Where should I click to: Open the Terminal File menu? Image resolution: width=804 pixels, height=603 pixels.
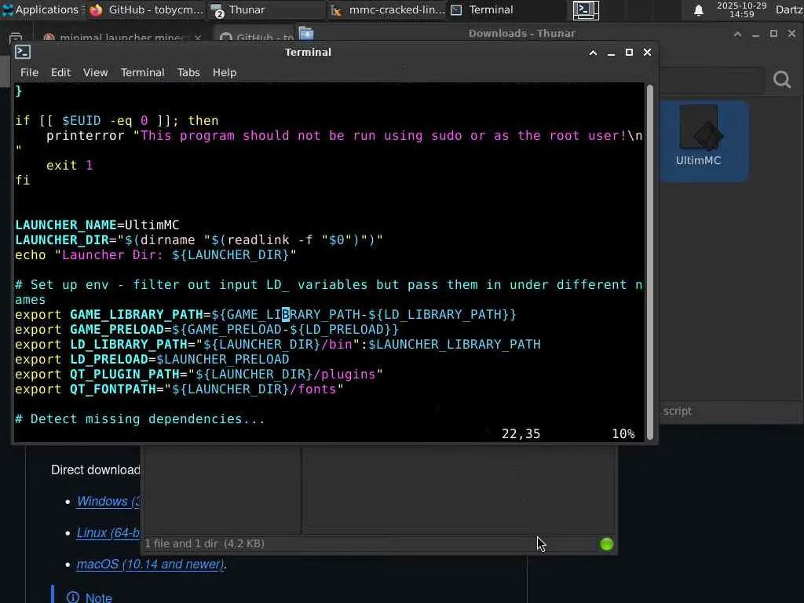point(29,72)
